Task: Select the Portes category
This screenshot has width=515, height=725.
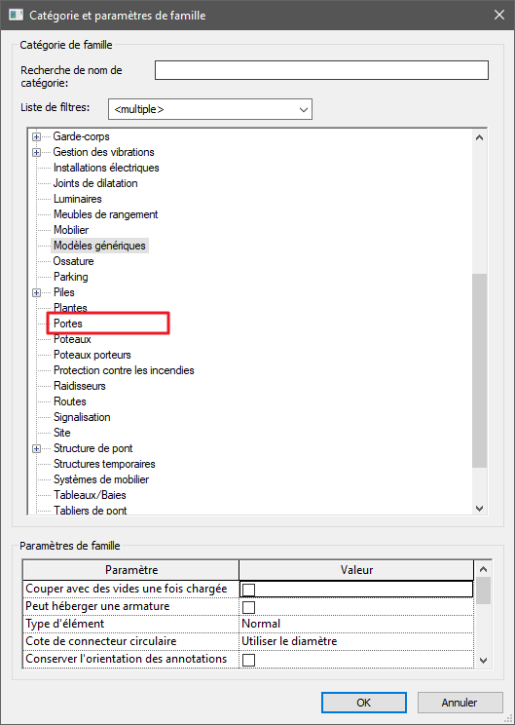Action: tap(68, 324)
